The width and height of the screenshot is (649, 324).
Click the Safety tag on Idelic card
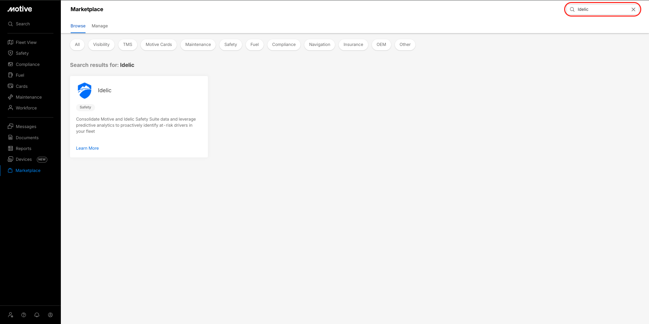[x=86, y=107]
